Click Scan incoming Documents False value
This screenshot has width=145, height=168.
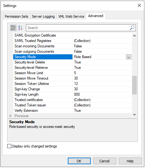tap(78, 46)
